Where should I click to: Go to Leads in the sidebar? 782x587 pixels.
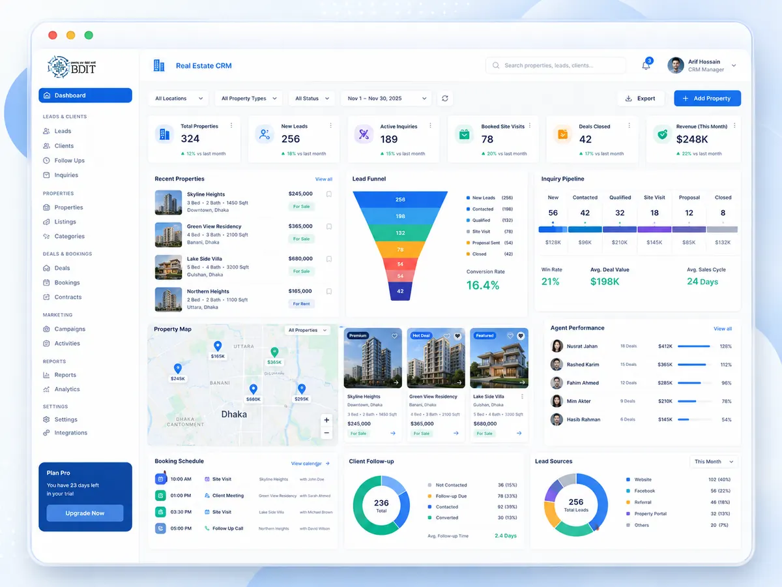click(x=63, y=131)
